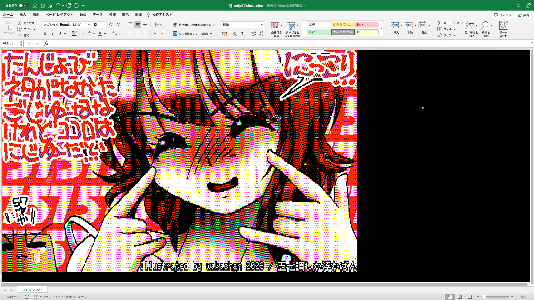Screen dimensions: 534x300
Task: Click the Undo arrow icon
Action: coord(58,6)
